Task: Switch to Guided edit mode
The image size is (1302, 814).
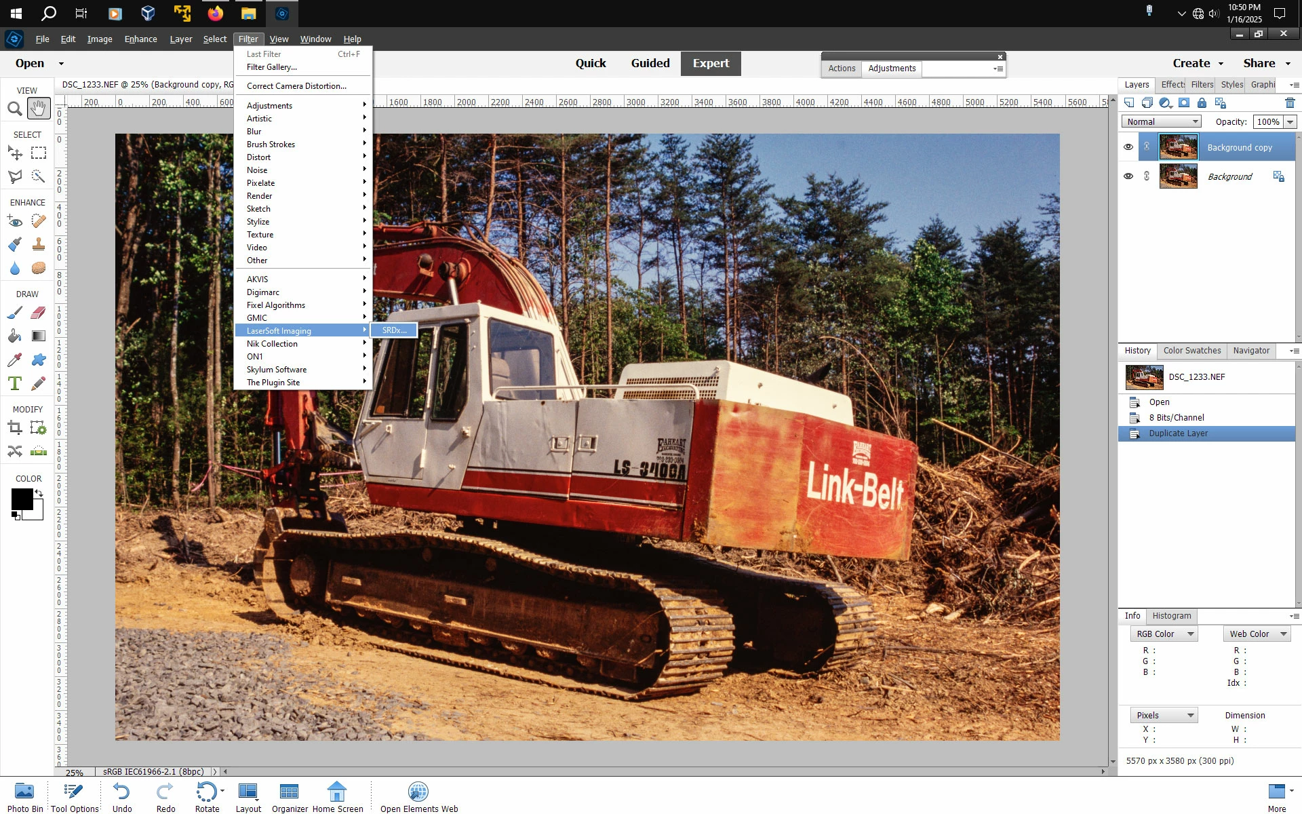Action: coord(650,63)
